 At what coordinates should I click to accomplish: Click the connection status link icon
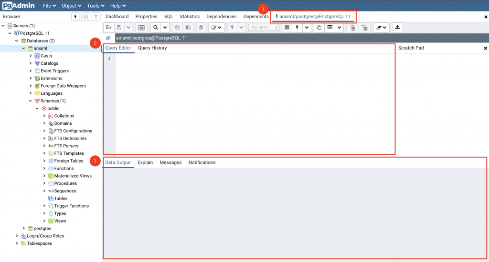coord(108,38)
